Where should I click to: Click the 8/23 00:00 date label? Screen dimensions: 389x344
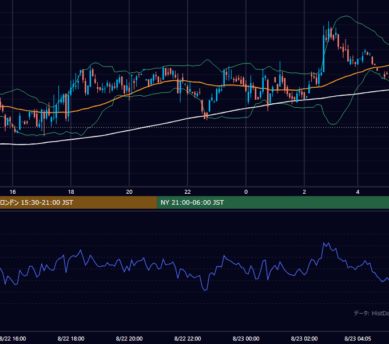(x=246, y=338)
